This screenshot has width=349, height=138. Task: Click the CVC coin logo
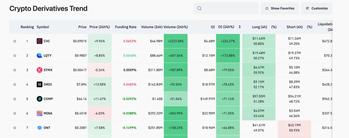click(x=40, y=41)
